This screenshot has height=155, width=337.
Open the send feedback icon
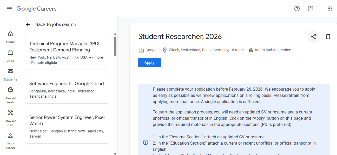point(310,9)
